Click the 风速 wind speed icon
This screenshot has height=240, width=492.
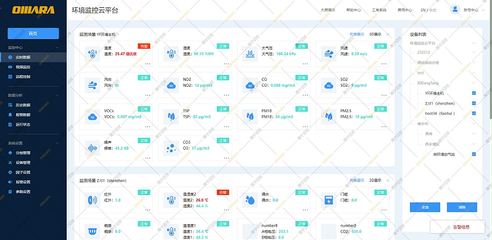328,53
